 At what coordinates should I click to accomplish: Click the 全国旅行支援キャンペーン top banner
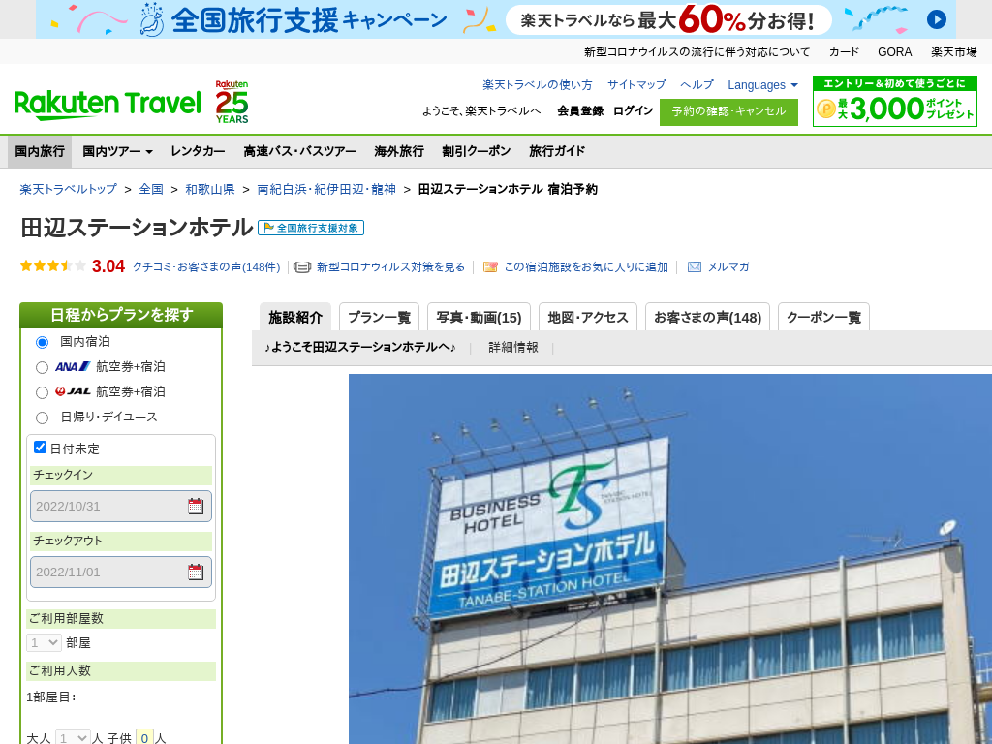click(x=495, y=19)
